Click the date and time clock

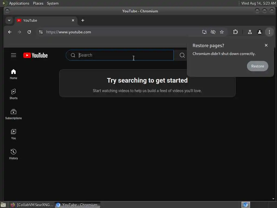coord(258,3)
